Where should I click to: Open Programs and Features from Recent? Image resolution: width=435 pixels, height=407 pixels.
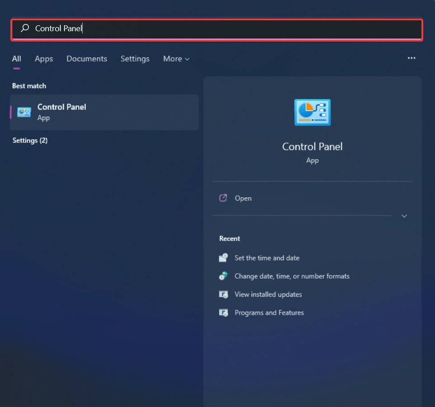click(269, 312)
